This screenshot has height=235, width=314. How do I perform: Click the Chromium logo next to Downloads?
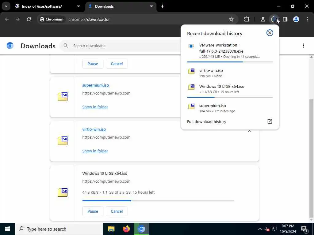click(10, 46)
